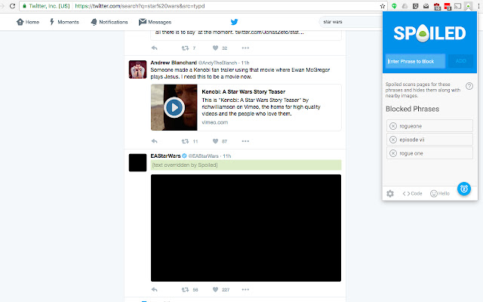This screenshot has width=483, height=302.
Task: Click the Spoiled logo header
Action: pyautogui.click(x=429, y=33)
